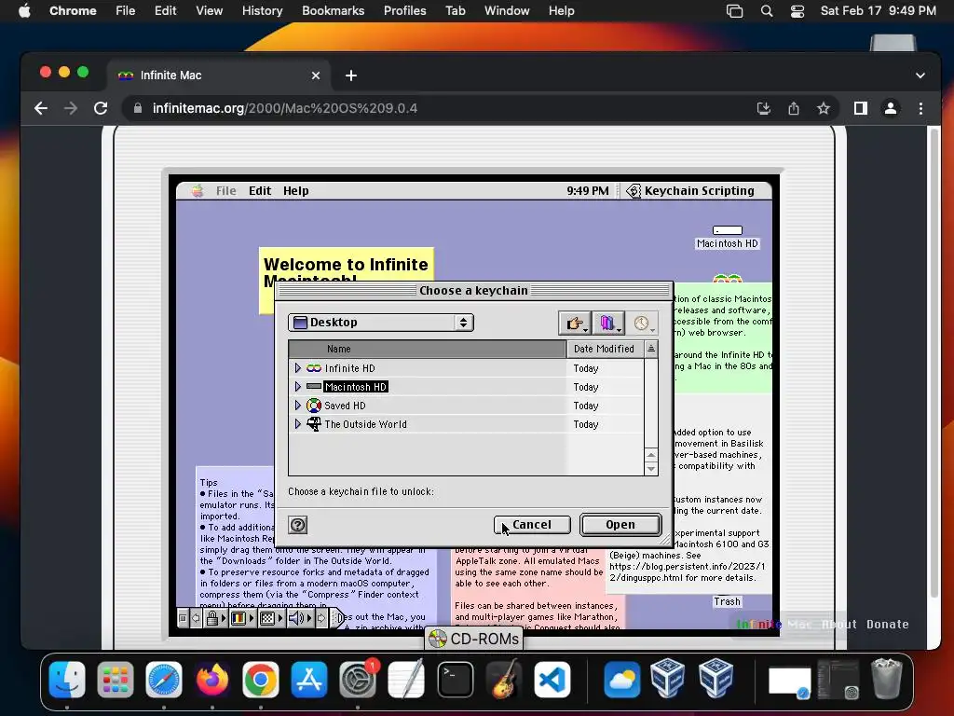The width and height of the screenshot is (954, 716).
Task: Click the Keychain Scripting application menu icon
Action: (634, 190)
